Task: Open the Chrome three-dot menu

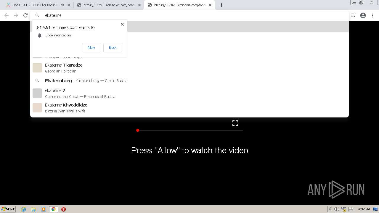Action: click(372, 15)
